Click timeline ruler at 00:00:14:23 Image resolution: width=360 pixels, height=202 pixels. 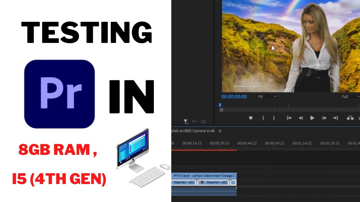point(192,143)
